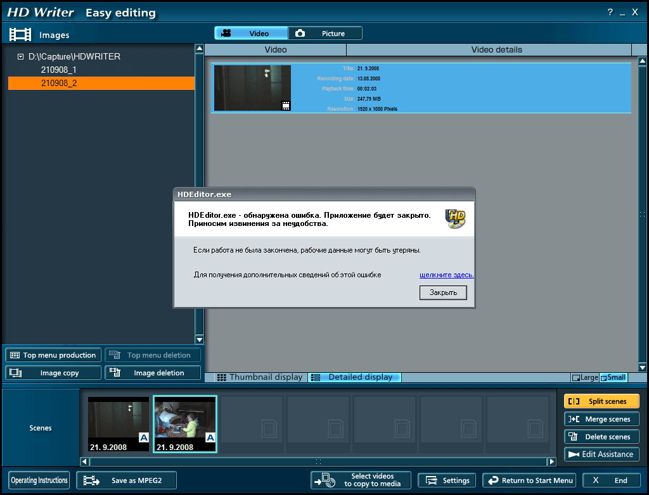Viewport: 649px width, 495px height.
Task: Click the Save as MPEG2 filmstrip arrow icon
Action: [x=91, y=480]
